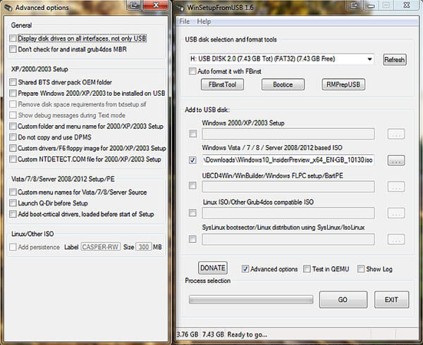
Task: Open the USB disk selection dropdown
Action: pos(369,59)
